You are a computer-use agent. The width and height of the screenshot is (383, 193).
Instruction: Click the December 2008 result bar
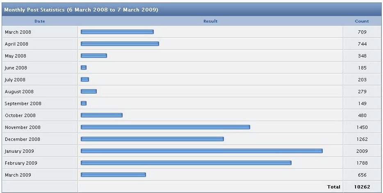[x=152, y=139]
